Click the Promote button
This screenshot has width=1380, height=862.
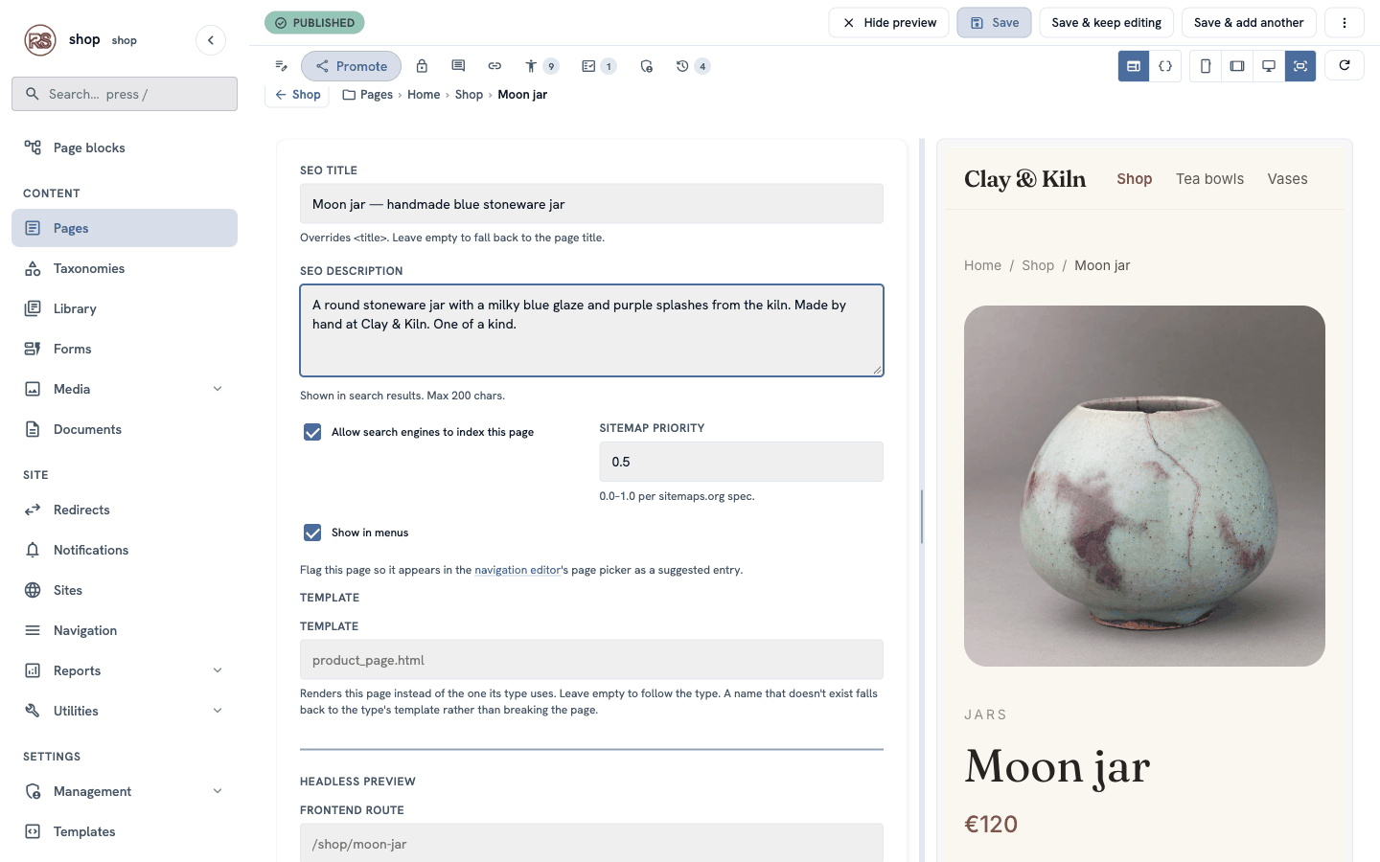[352, 66]
